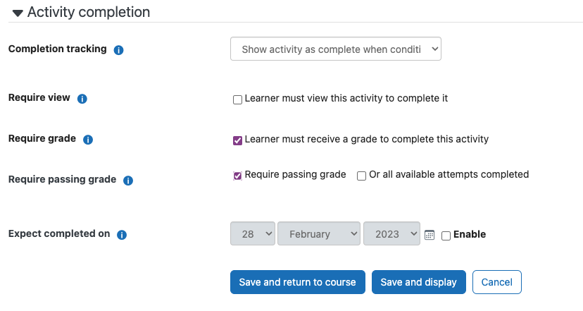The image size is (583, 311).
Task: Check Learner must view this activity
Action: (x=237, y=99)
